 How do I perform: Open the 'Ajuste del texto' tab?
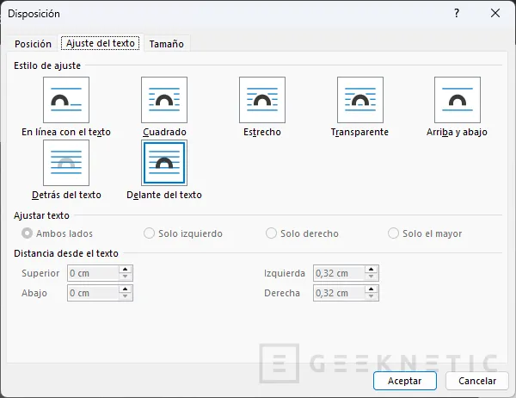pyautogui.click(x=101, y=43)
